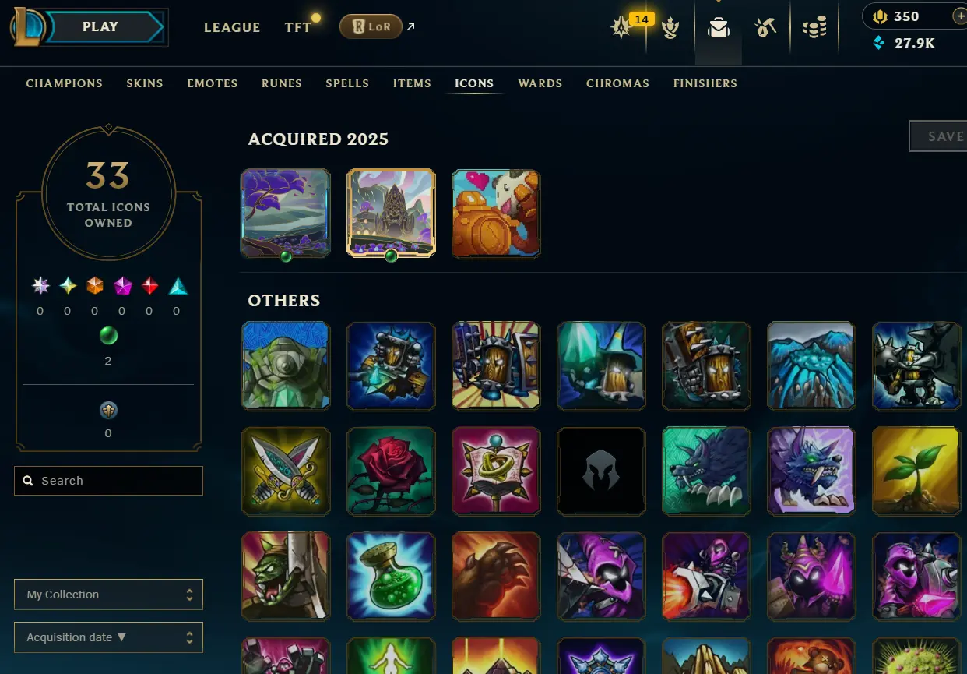Focus the icon Search field
The image size is (967, 674).
tap(108, 481)
